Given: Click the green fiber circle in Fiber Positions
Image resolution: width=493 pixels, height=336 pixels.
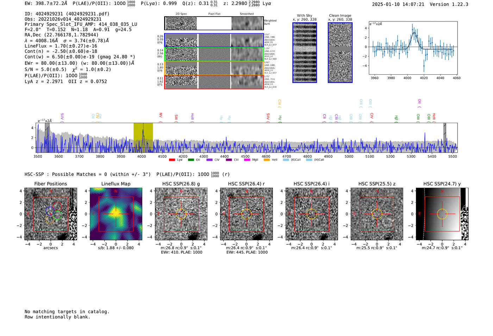Looking at the screenshot, I should [x=58, y=215].
